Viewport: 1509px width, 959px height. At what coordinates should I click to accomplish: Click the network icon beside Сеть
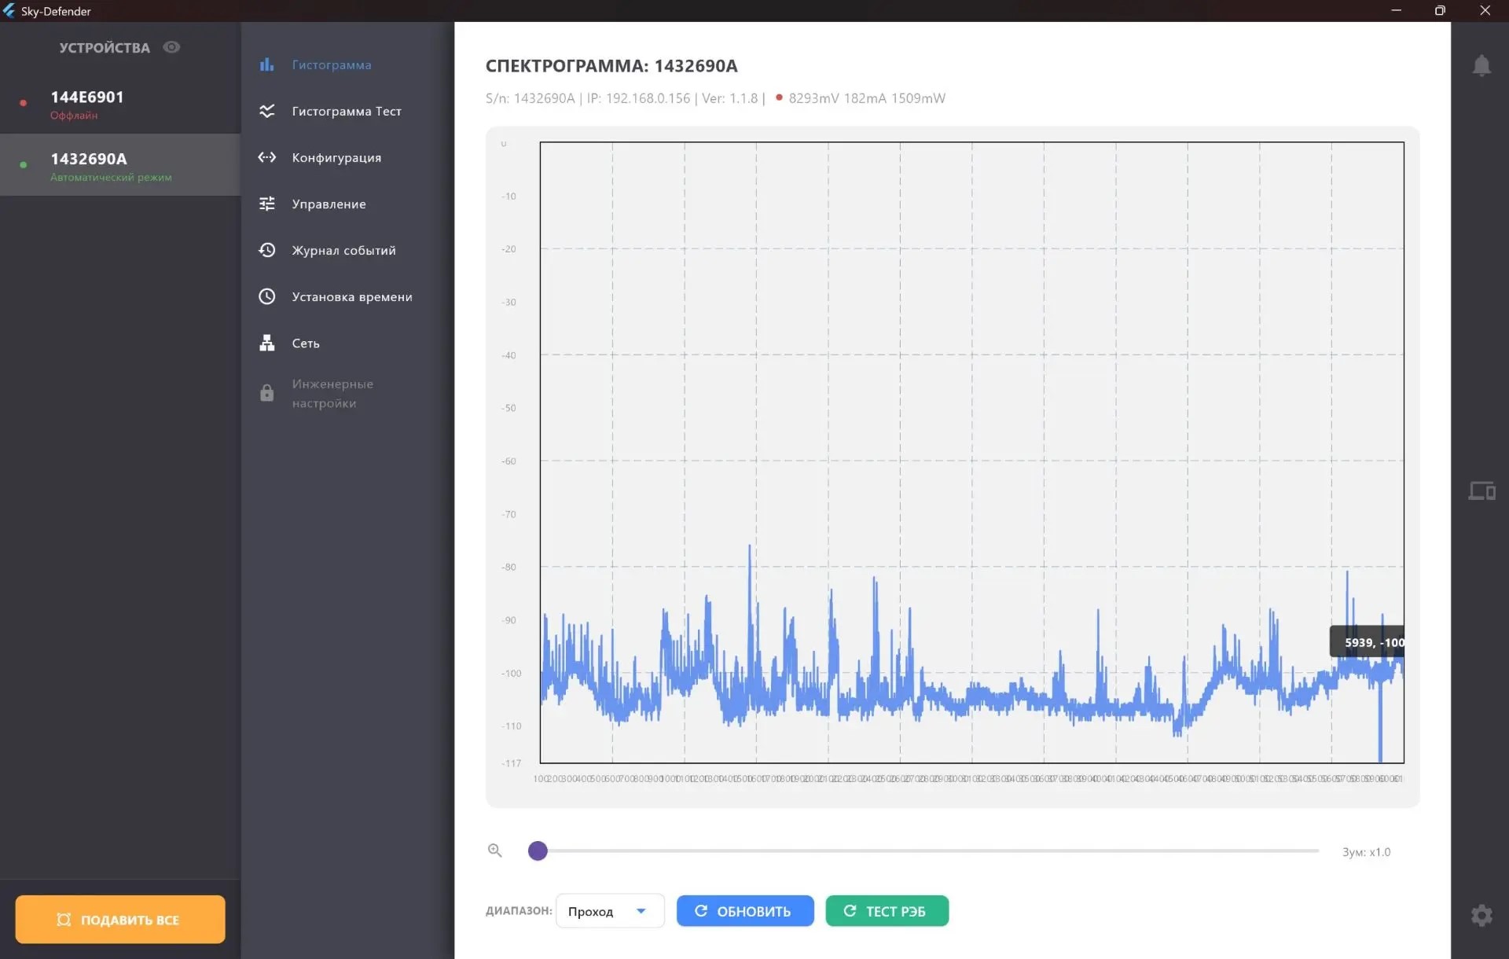coord(267,343)
